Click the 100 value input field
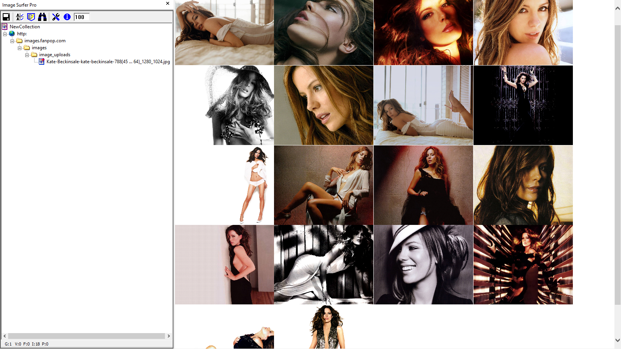The height and width of the screenshot is (349, 621). click(x=82, y=17)
